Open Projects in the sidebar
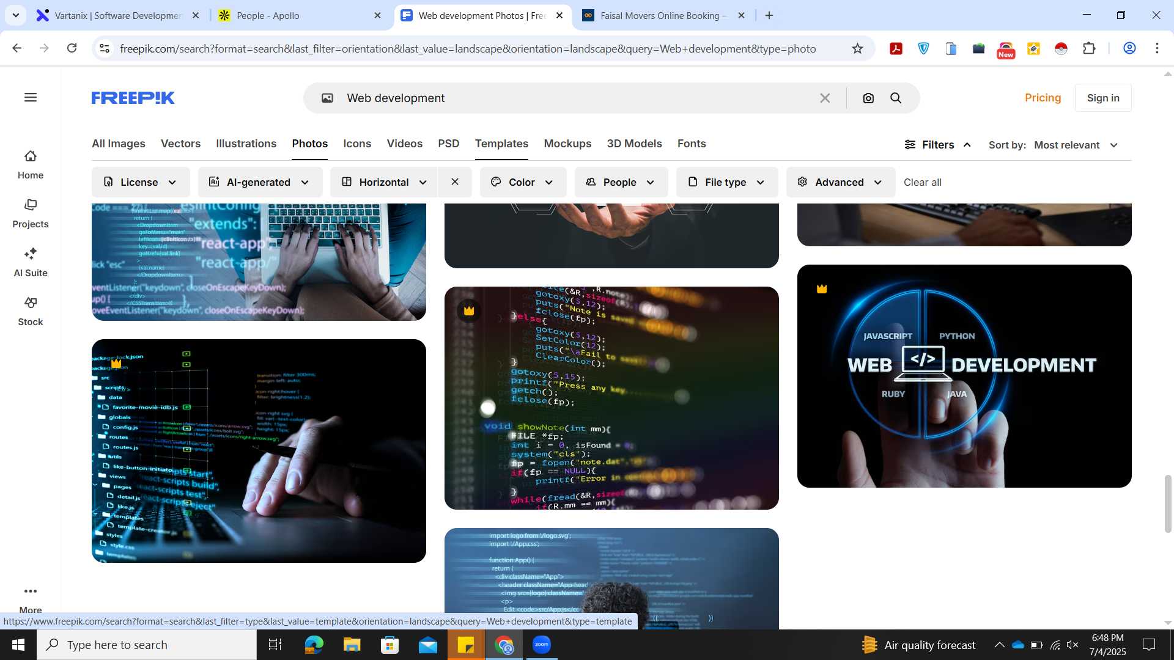 (x=31, y=214)
